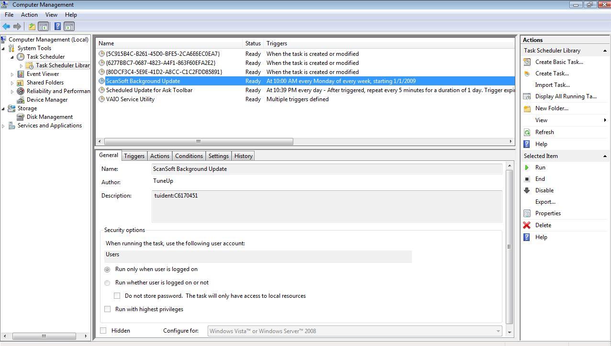Click the black End square icon
Image resolution: width=611 pixels, height=346 pixels.
click(527, 179)
